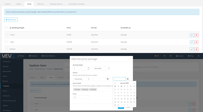This screenshot has width=203, height=112.
Task: Click the focused second period date field
Action: (119, 79)
